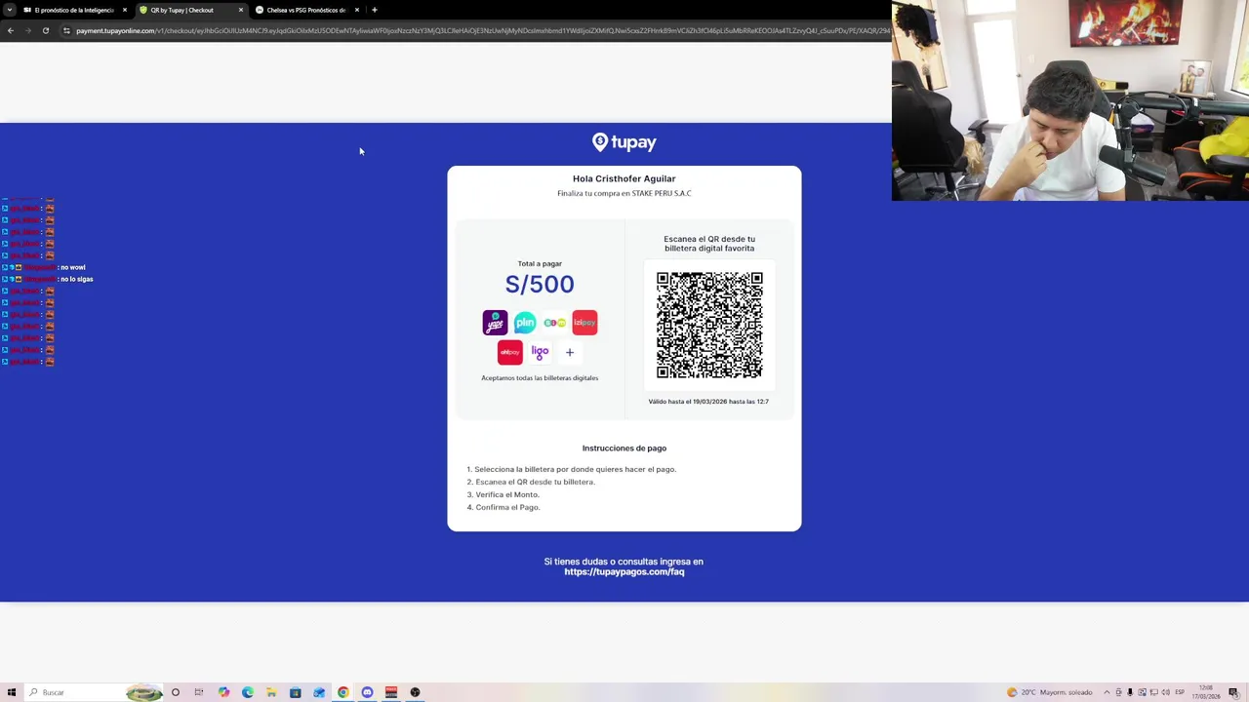
Task: Open Cortana circle icon on taskbar
Action: [x=176, y=692]
